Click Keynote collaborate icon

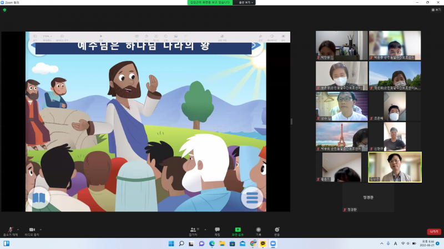pos(222,37)
